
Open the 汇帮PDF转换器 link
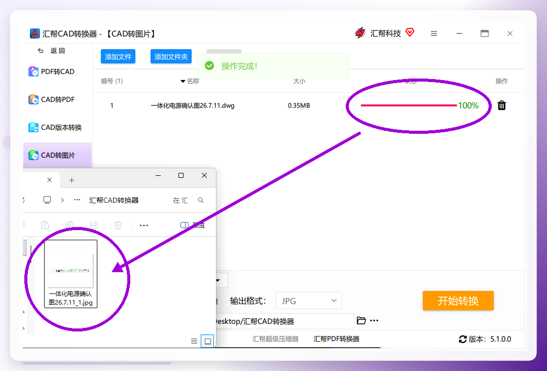pos(336,339)
